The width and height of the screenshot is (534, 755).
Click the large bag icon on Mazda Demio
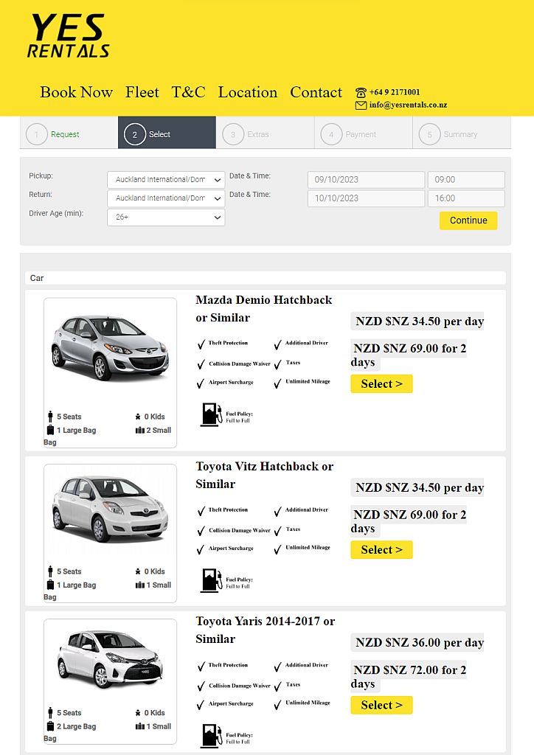(x=50, y=430)
